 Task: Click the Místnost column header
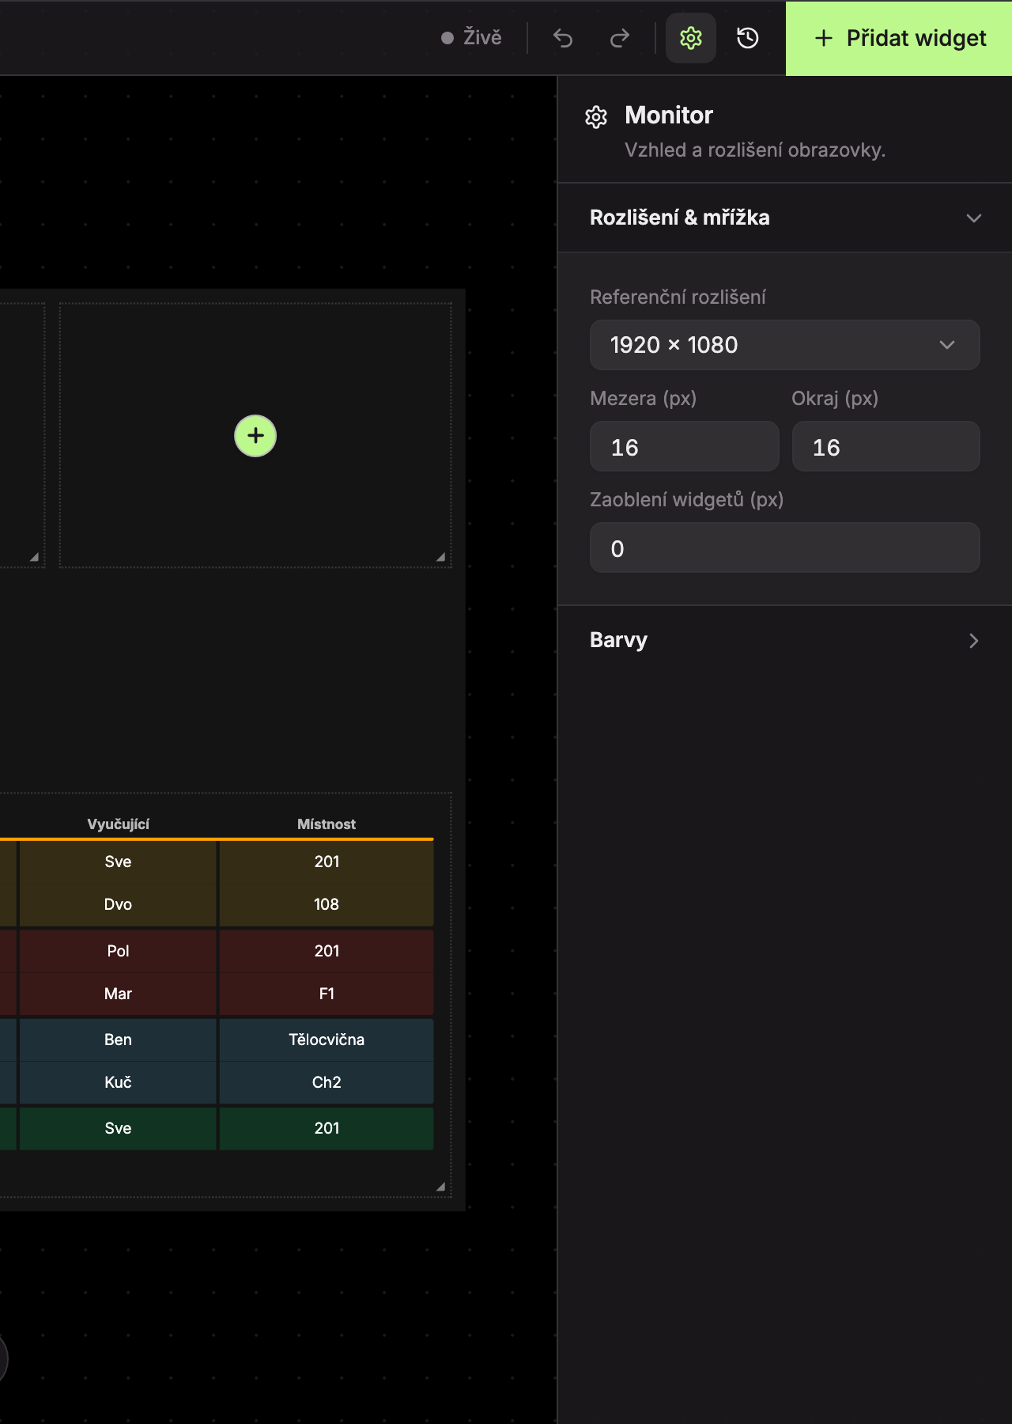[x=327, y=824]
